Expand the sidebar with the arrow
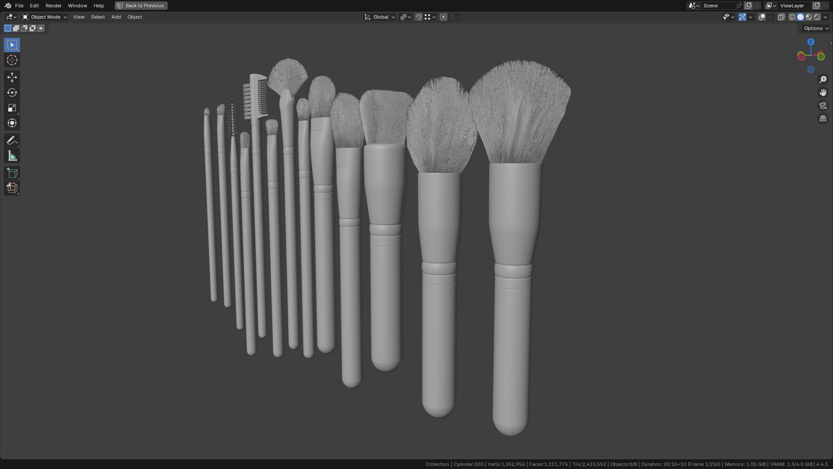The height and width of the screenshot is (469, 833). tap(831, 43)
